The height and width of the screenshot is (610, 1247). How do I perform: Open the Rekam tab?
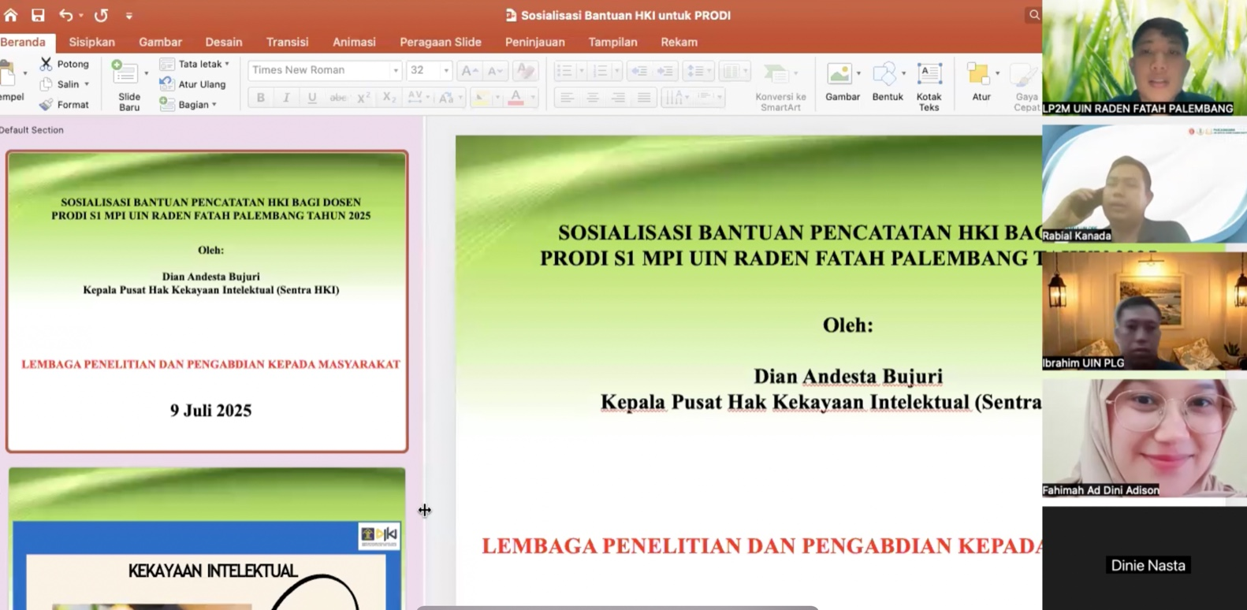tap(679, 42)
